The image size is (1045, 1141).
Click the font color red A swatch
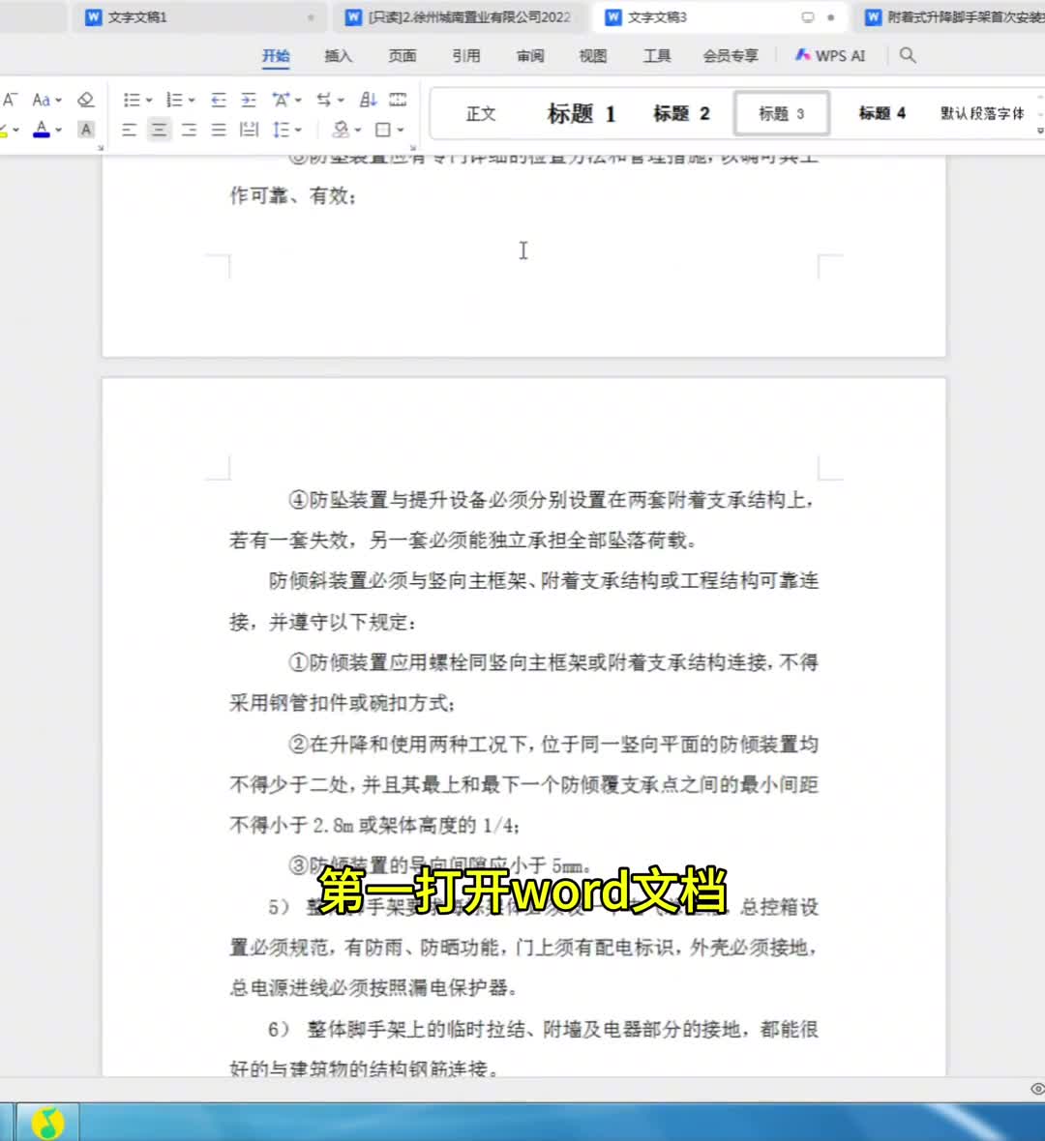tap(41, 130)
